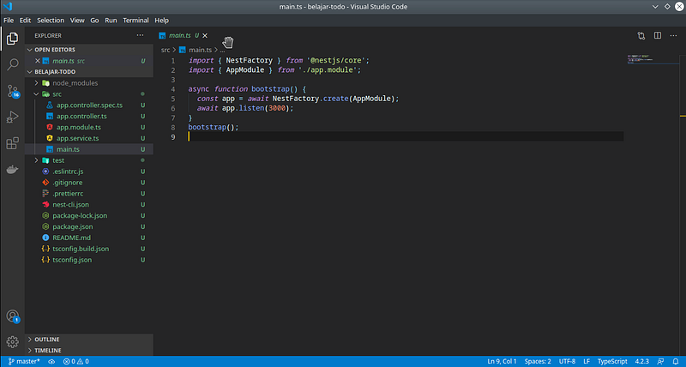Click the VS Code logo in title bar
This screenshot has height=367, width=686.
8,7
